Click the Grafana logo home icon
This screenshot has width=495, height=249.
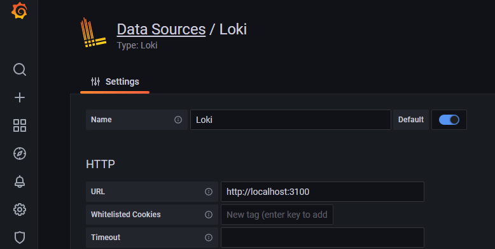tap(19, 10)
